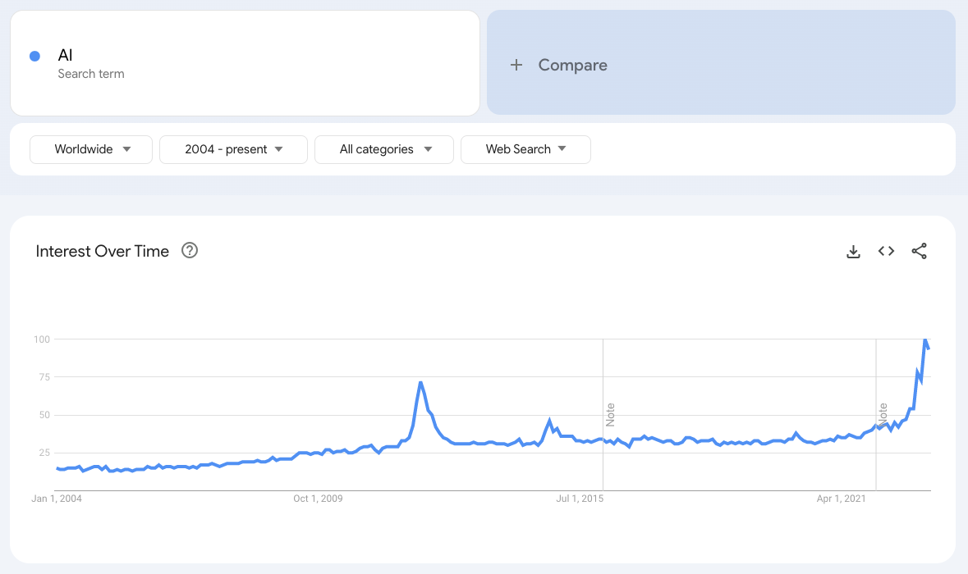Viewport: 968px width, 574px height.
Task: Click the AI search term card
Action: (x=245, y=63)
